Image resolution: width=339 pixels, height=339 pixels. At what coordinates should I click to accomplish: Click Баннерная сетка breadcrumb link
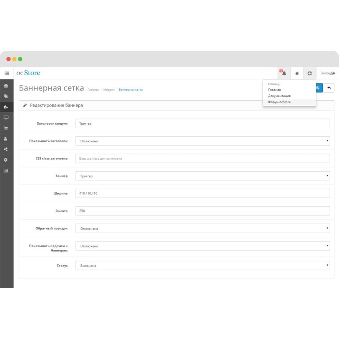point(131,90)
